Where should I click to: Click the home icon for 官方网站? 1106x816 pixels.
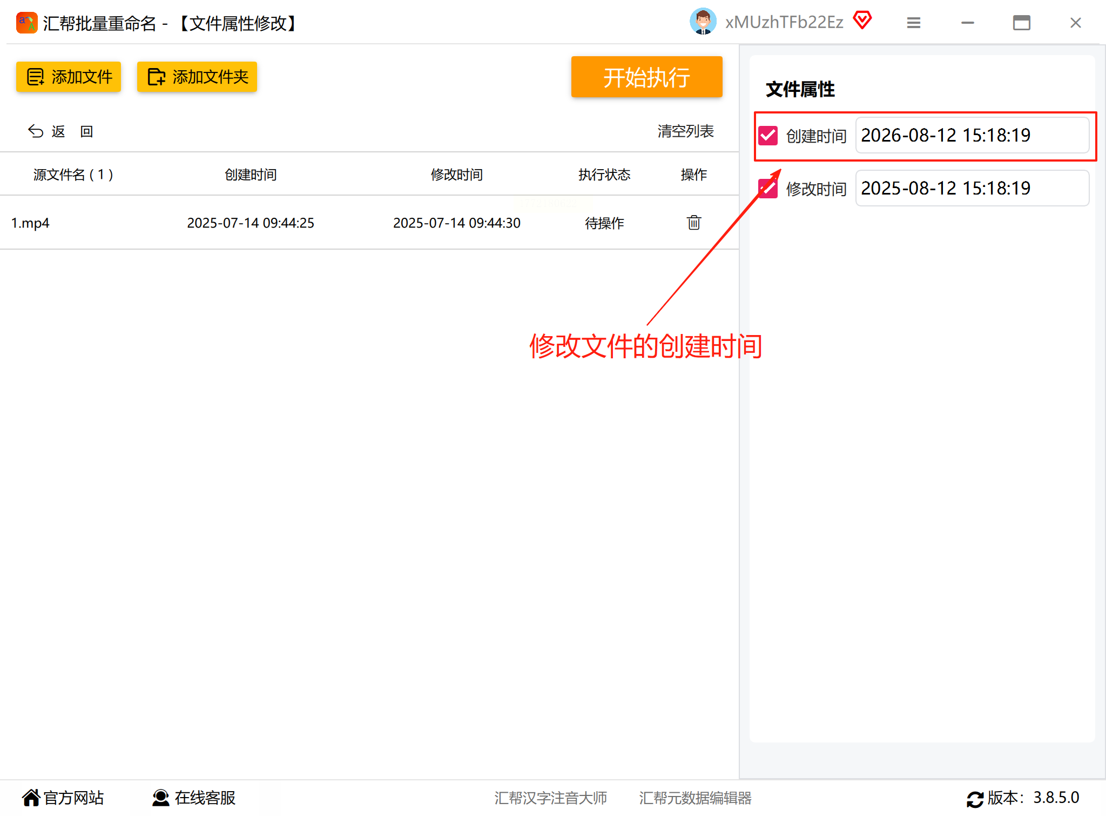[31, 798]
